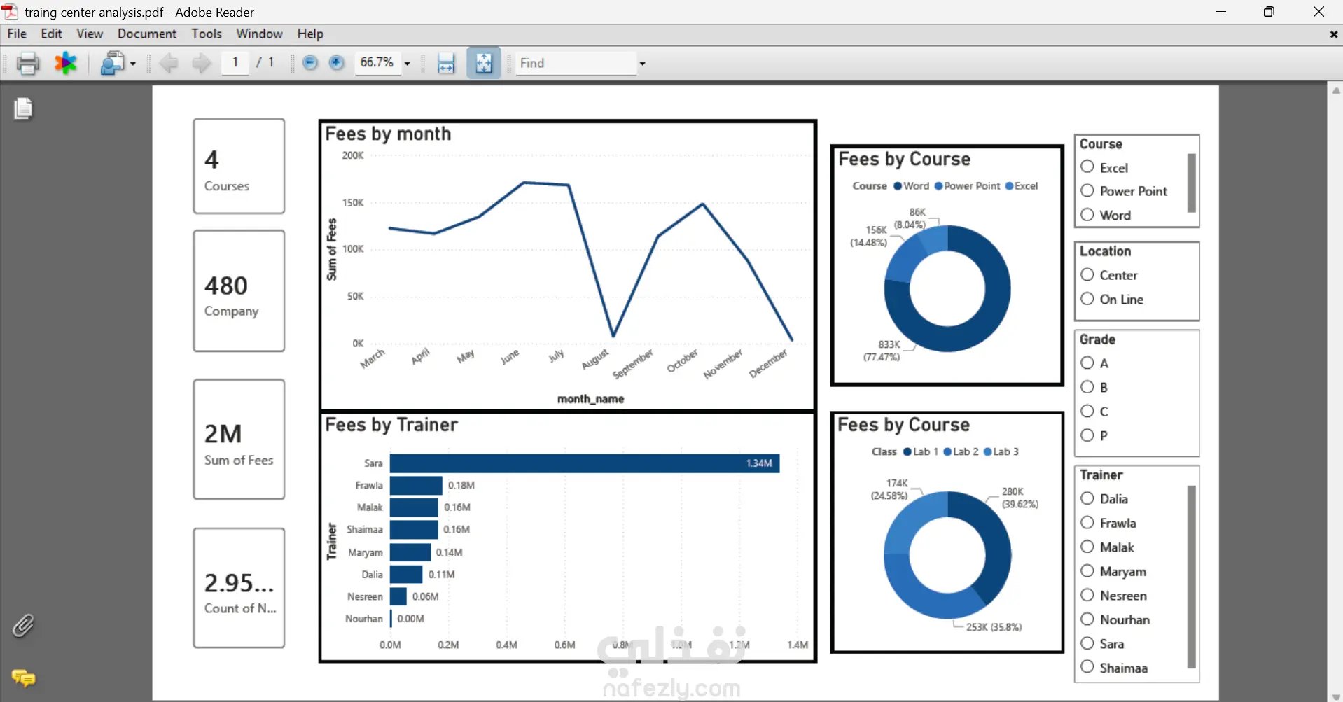Viewport: 1343px width, 702px height.
Task: Click the Lab 1 legend color dot
Action: point(907,451)
